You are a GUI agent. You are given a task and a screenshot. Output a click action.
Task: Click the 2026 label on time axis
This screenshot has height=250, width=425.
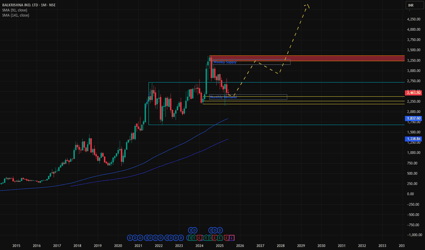[240, 245]
